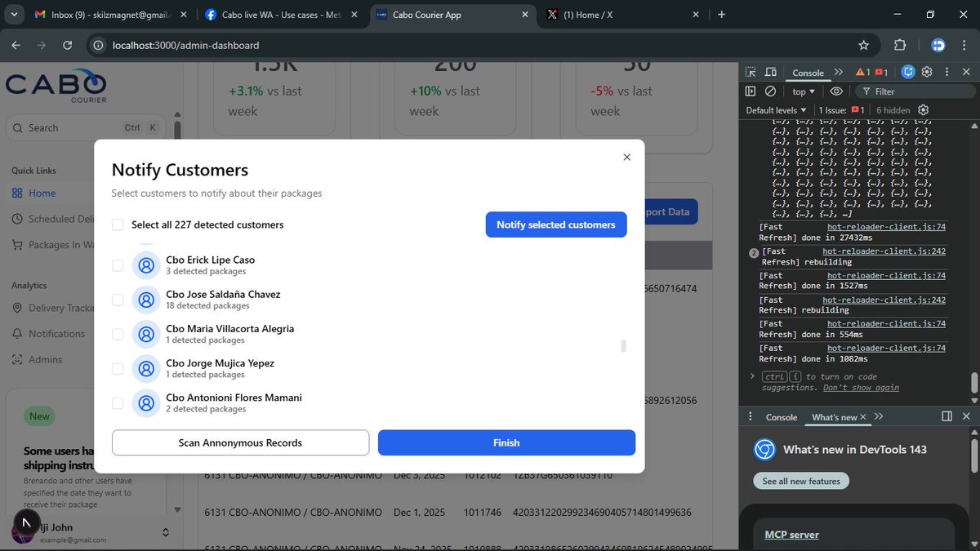Expand more drawer tabs chevron

[x=879, y=416]
